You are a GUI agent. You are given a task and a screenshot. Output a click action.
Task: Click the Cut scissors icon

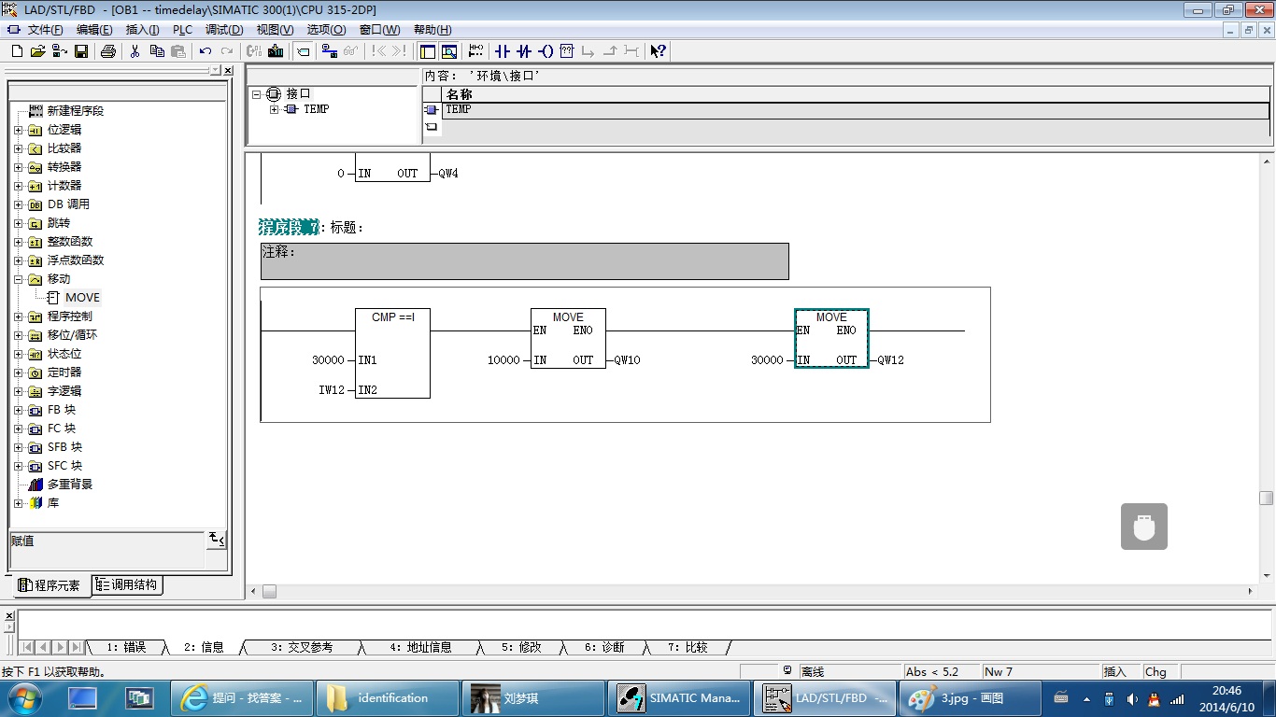[x=135, y=51]
